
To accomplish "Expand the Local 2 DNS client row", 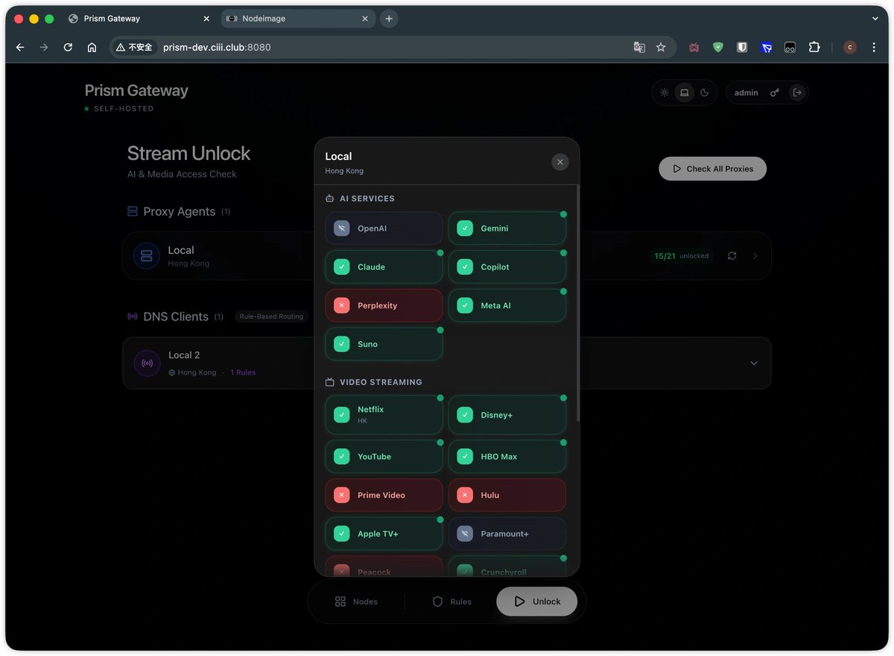I will coord(754,363).
